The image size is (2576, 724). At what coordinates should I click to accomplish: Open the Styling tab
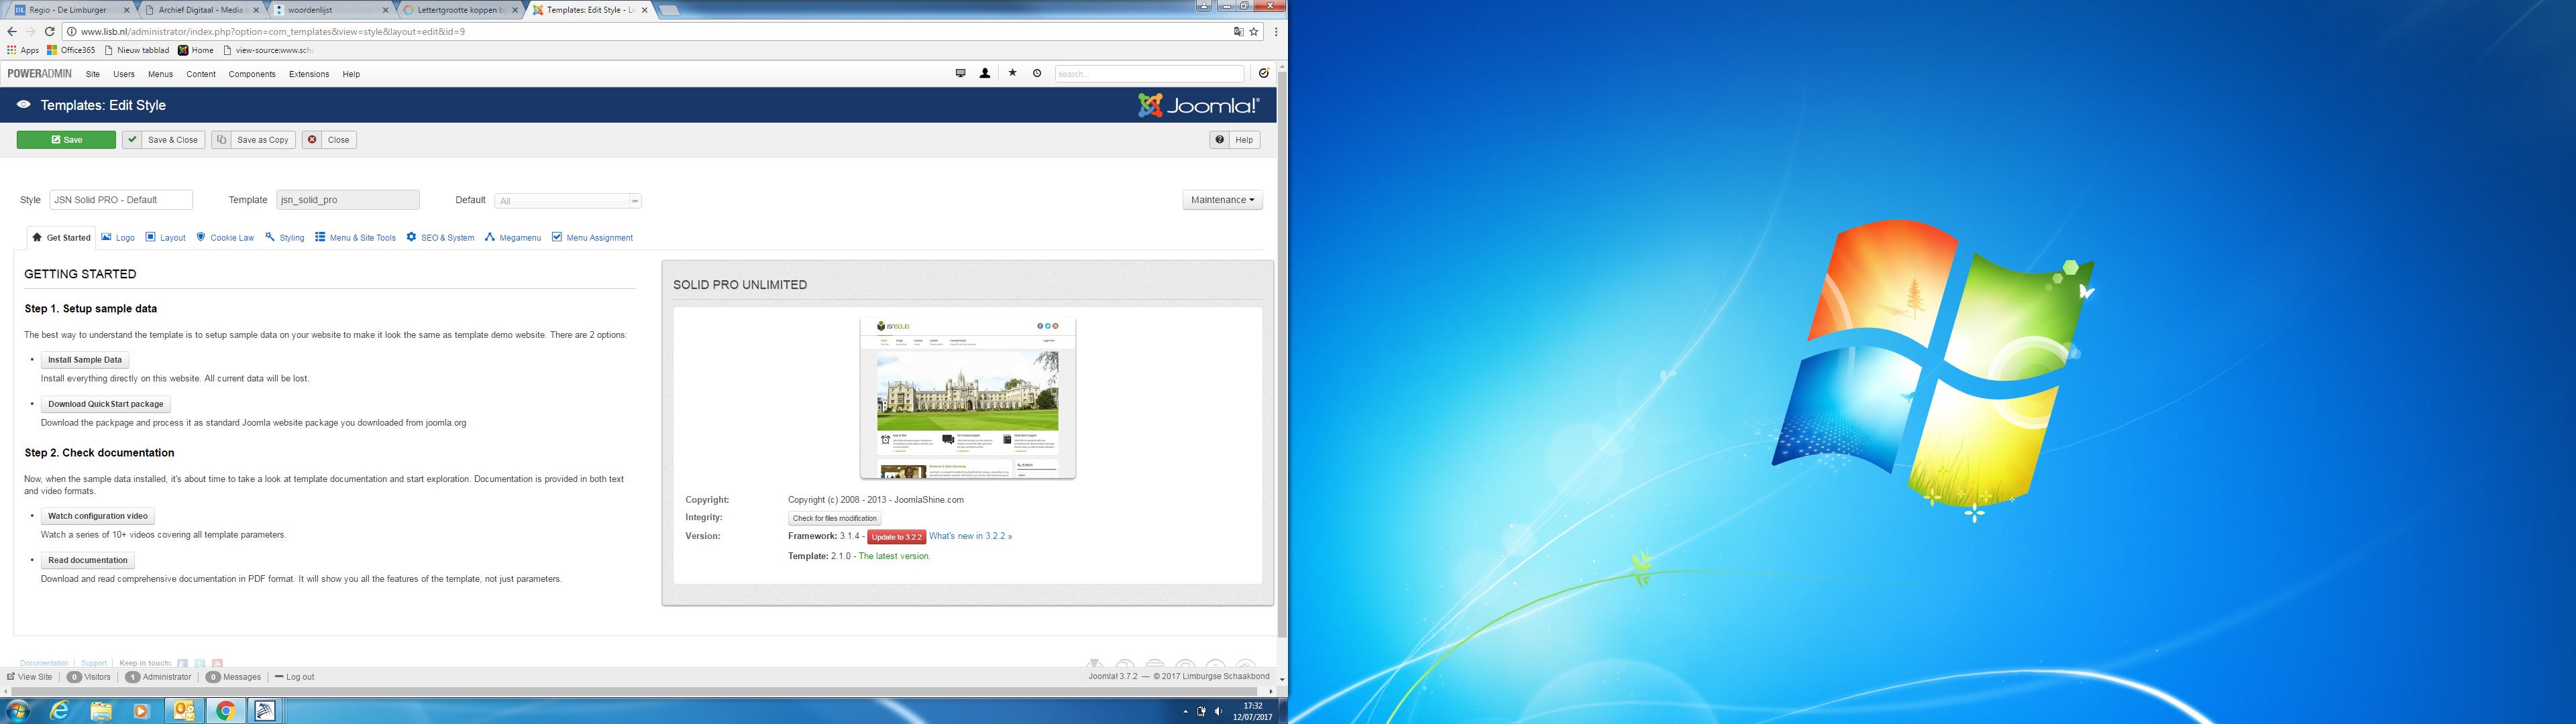285,237
